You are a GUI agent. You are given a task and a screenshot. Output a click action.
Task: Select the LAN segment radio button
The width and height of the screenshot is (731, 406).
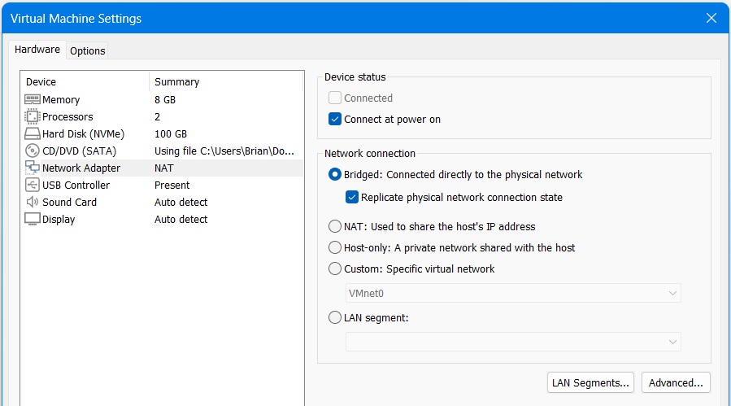[335, 318]
